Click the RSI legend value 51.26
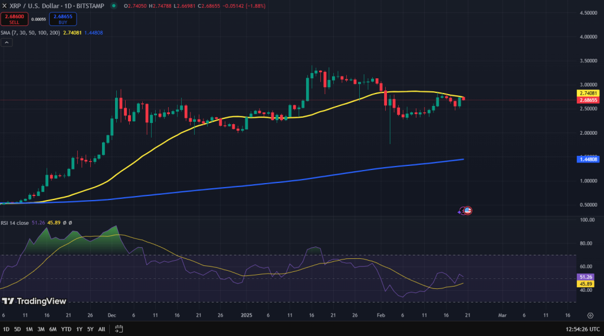Viewport: 604px width, 336px height. pyautogui.click(x=38, y=222)
